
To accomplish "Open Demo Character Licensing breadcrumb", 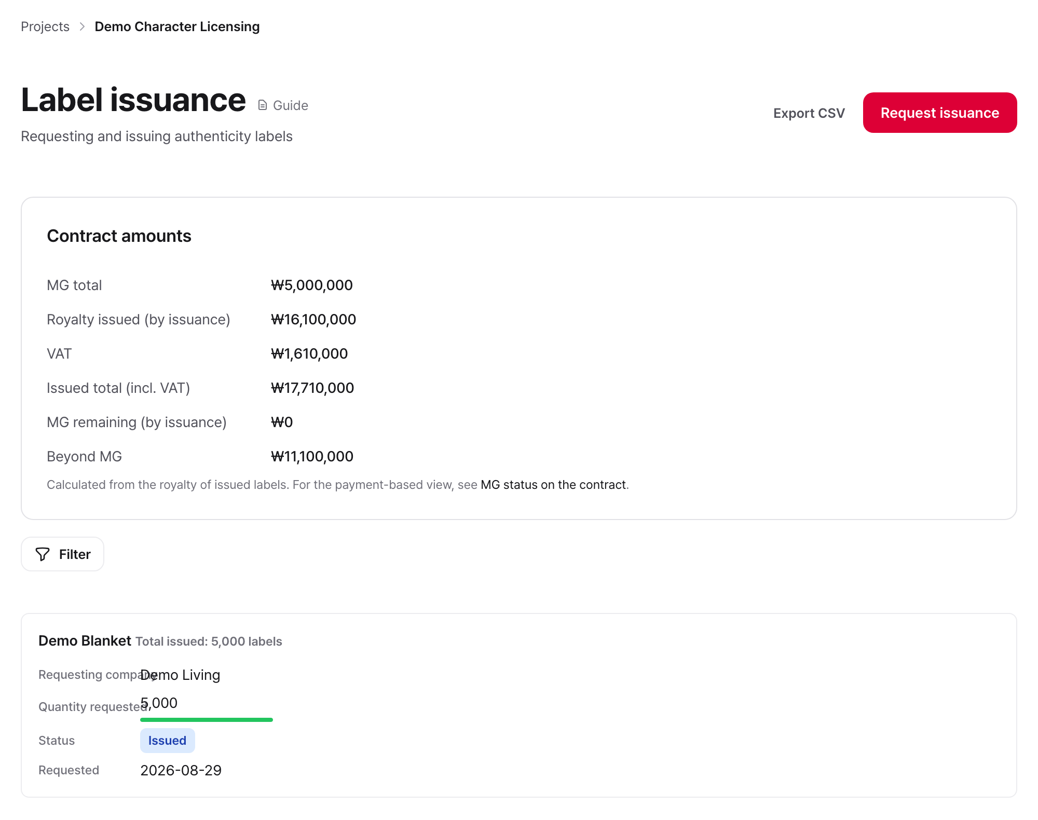I will pos(177,26).
